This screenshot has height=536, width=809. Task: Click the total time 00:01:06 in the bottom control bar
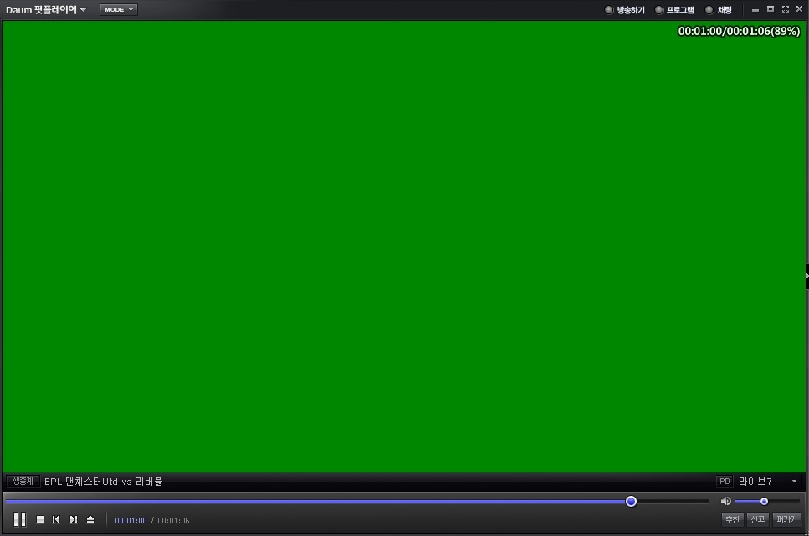[x=173, y=520]
